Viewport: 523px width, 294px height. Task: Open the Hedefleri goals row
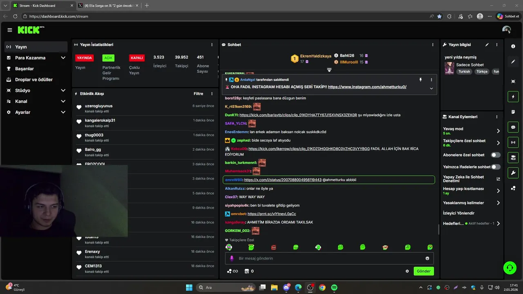click(x=472, y=224)
